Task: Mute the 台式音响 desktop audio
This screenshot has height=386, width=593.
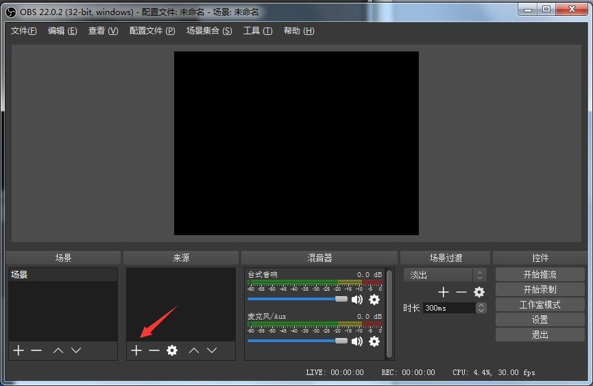Action: [357, 300]
